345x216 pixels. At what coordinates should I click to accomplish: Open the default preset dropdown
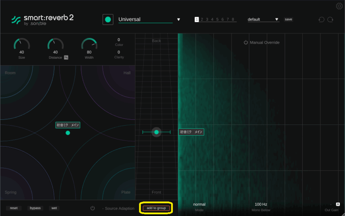point(263,19)
